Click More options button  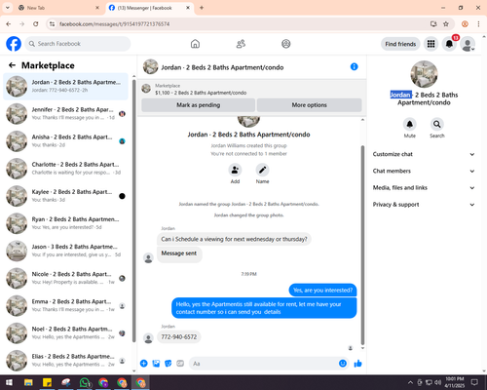[x=309, y=105]
